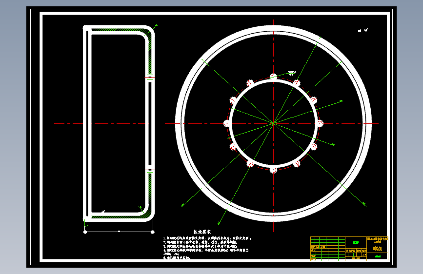The height and width of the screenshot is (274, 423).
Task: Click the first technical requirement note line
Action: [208, 238]
